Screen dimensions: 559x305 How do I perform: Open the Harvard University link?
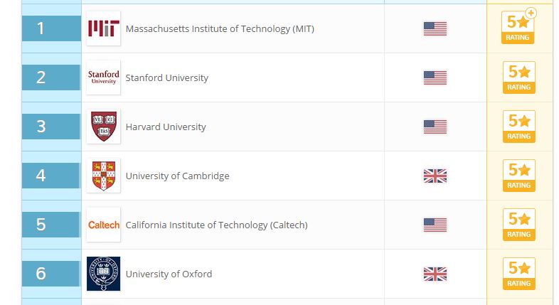tap(165, 127)
